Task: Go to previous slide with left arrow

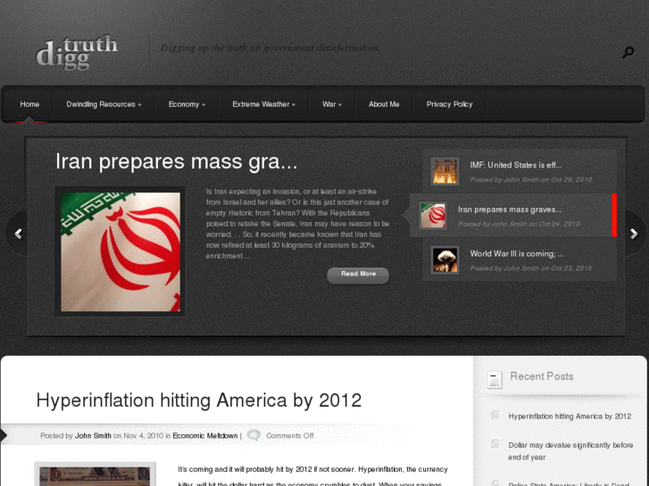Action: pyautogui.click(x=18, y=234)
